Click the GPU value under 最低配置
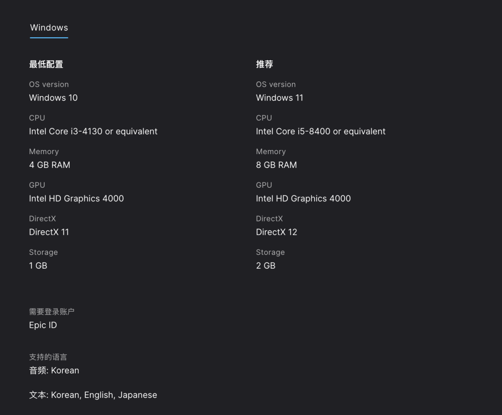Viewport: 502px width, 415px height. (x=76, y=198)
